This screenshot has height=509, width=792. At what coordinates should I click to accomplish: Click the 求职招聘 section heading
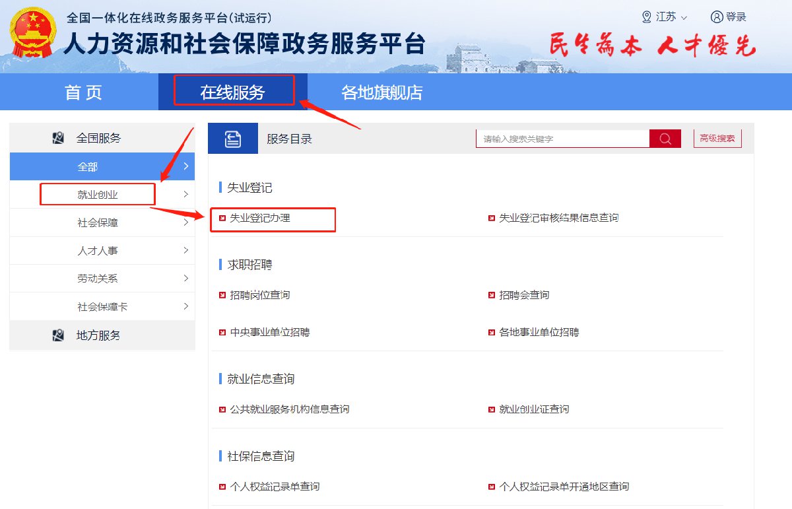click(249, 265)
